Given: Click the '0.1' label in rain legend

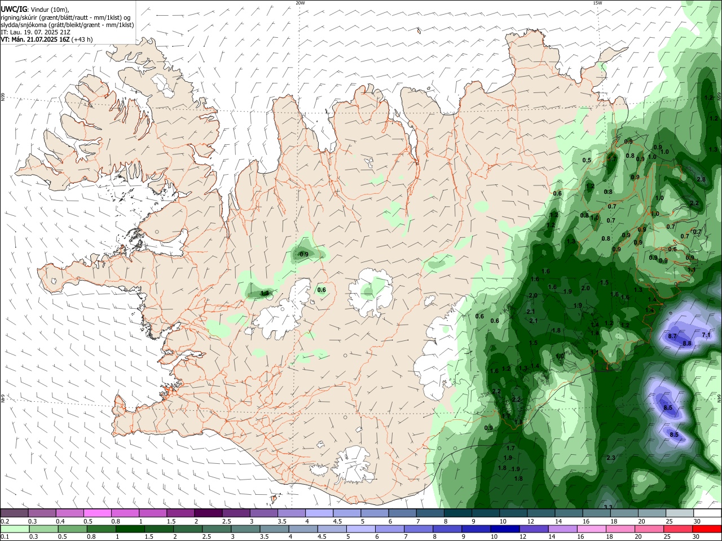Looking at the screenshot, I should tap(5, 536).
